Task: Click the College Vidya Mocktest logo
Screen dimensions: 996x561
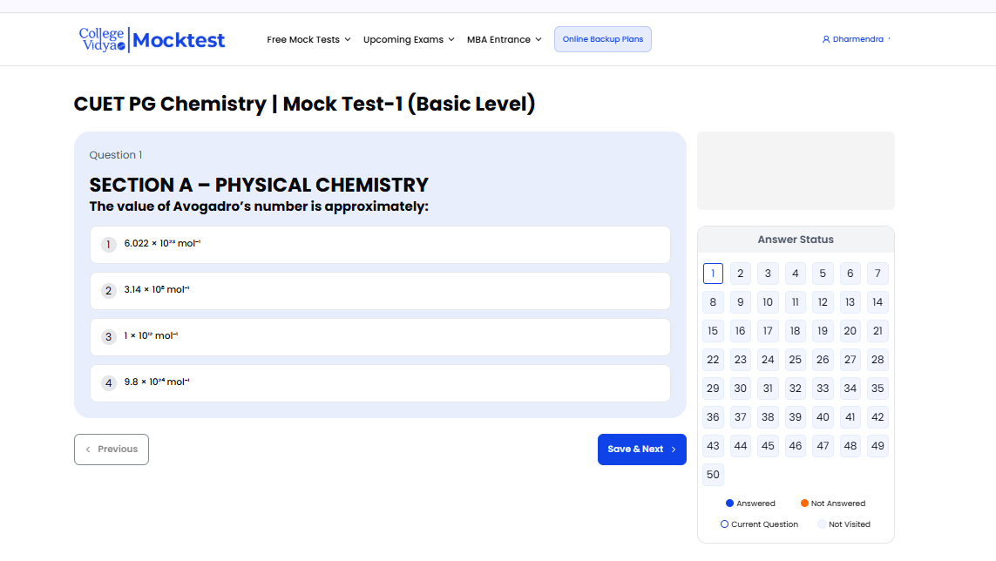Action: click(x=152, y=39)
